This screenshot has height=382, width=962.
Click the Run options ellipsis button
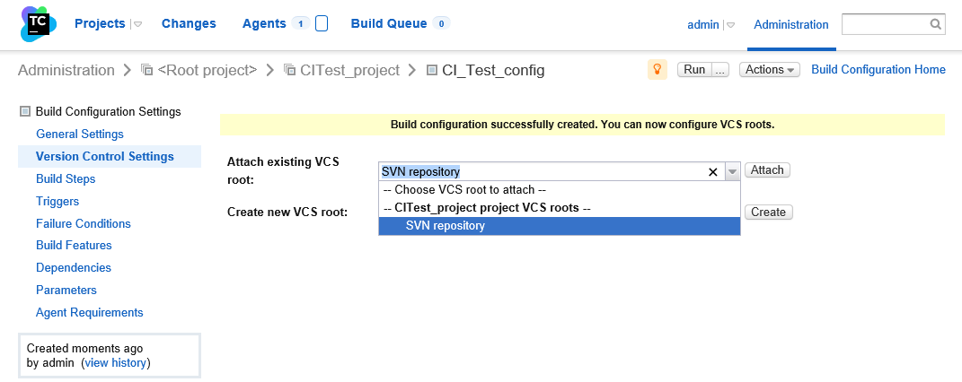719,70
